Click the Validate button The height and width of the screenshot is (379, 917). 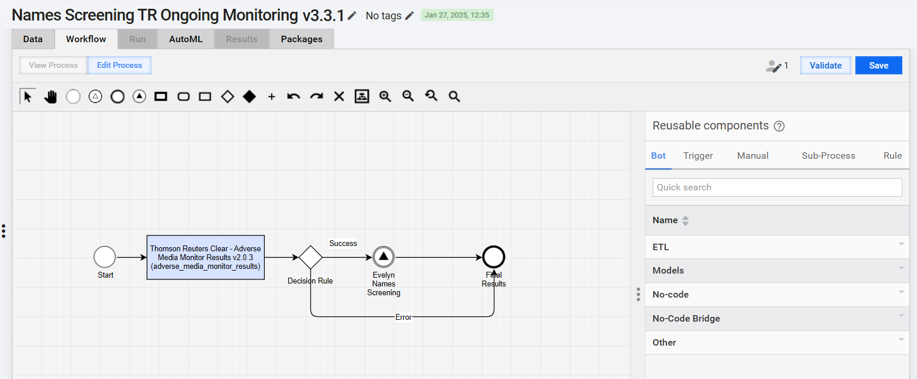(x=825, y=66)
